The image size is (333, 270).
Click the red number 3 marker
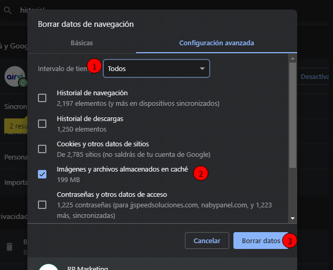pyautogui.click(x=290, y=241)
